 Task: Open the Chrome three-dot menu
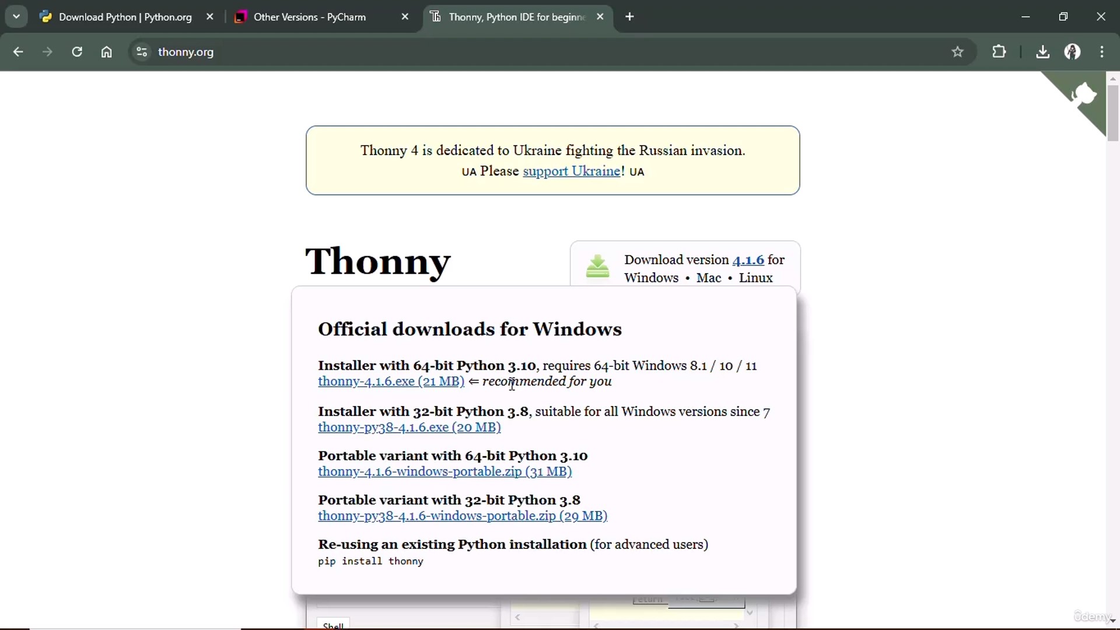[1102, 52]
